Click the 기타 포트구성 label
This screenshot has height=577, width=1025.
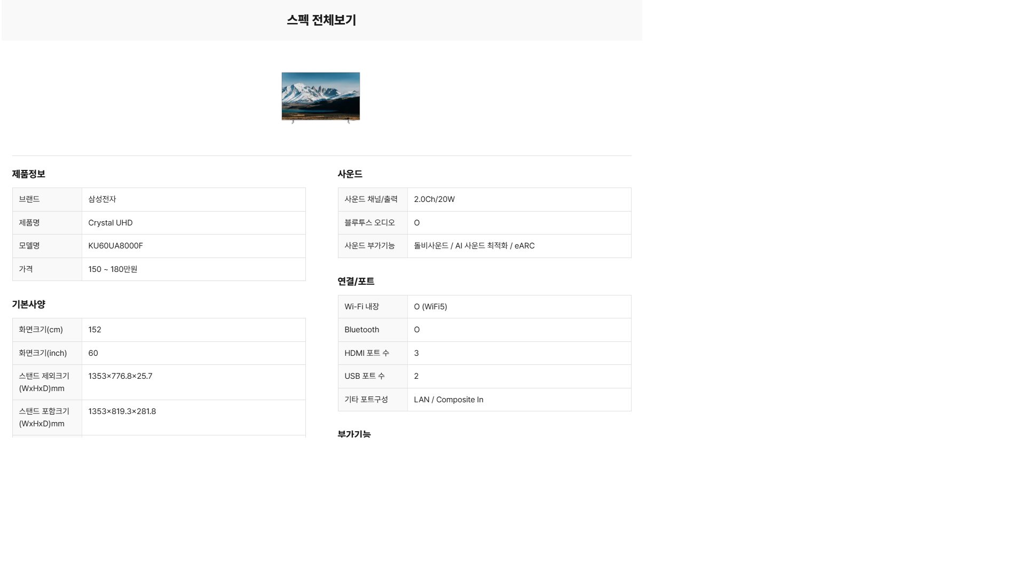click(366, 400)
